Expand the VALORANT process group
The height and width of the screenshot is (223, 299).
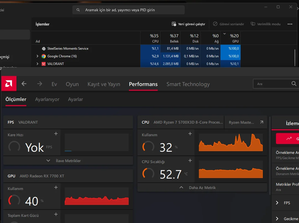pos(38,64)
